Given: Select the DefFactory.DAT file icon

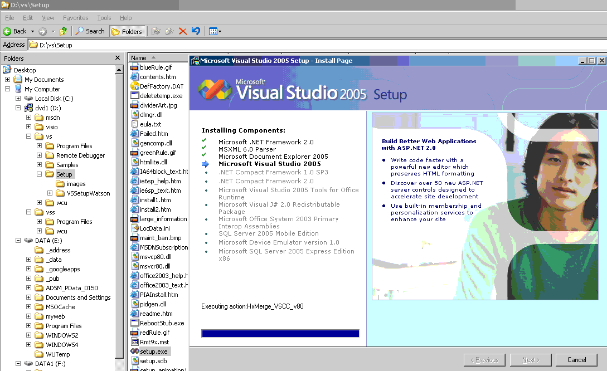Looking at the screenshot, I should (135, 86).
